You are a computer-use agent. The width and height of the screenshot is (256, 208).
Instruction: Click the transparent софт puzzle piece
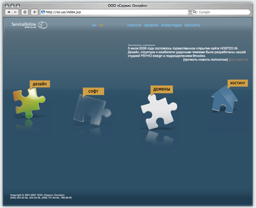(92, 110)
